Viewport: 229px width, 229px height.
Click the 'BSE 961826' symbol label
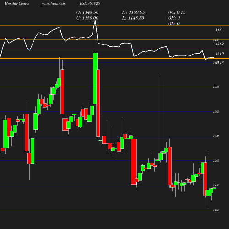click(x=90, y=3)
